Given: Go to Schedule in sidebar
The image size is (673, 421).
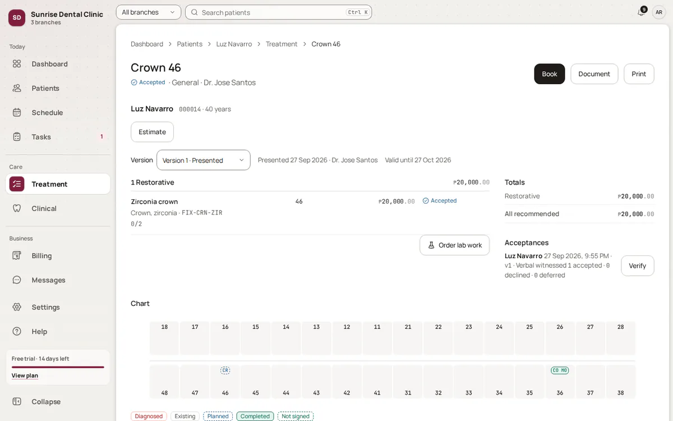Looking at the screenshot, I should (x=58, y=112).
